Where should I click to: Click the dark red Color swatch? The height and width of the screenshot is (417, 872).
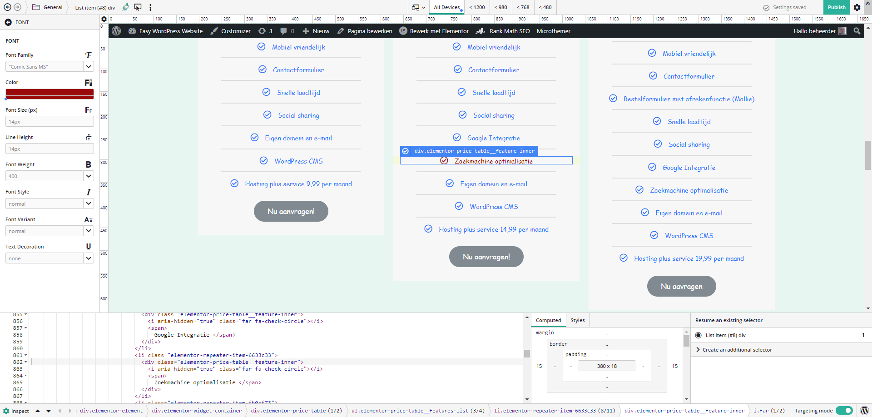50,94
